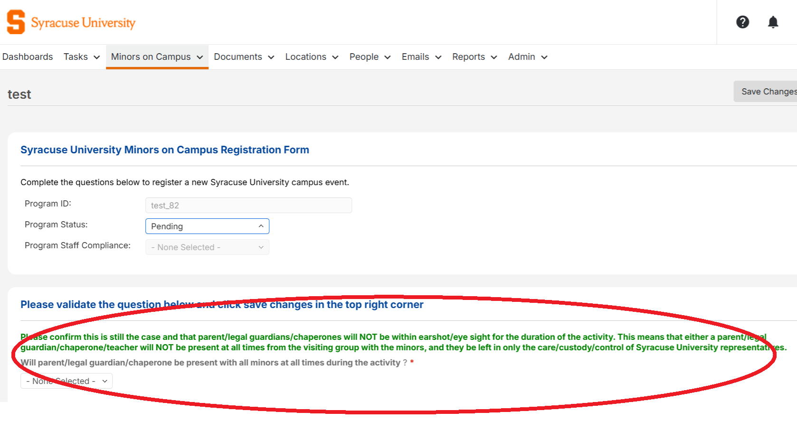Open the chaperone presence None Selected dropdown
Viewport: 797px width, 421px height.
(66, 381)
